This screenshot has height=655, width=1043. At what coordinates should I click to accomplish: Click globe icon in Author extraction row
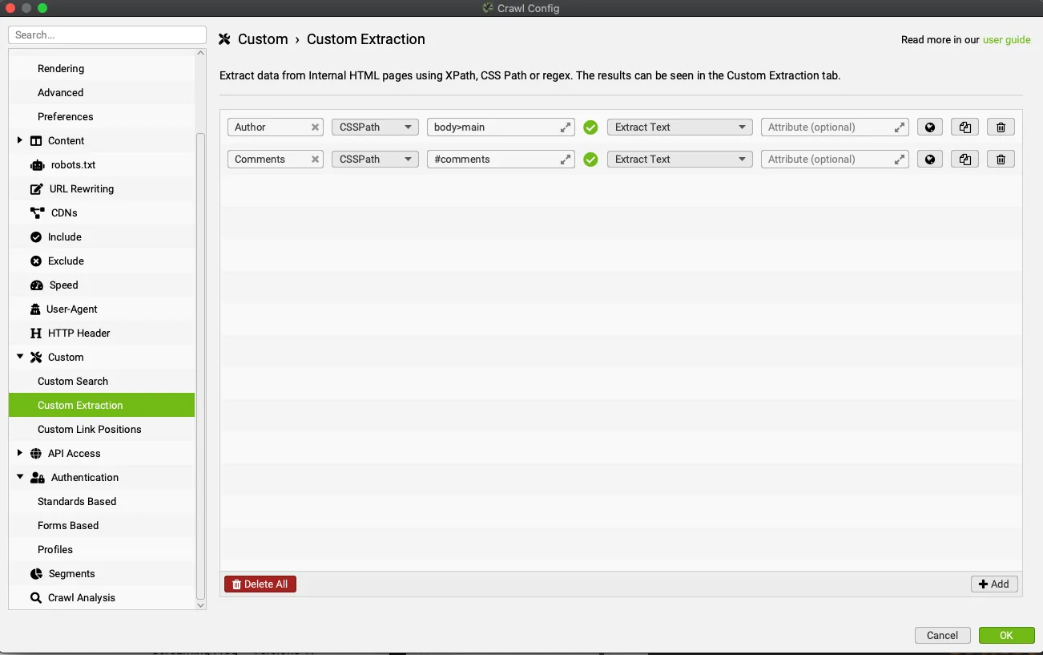coord(929,127)
